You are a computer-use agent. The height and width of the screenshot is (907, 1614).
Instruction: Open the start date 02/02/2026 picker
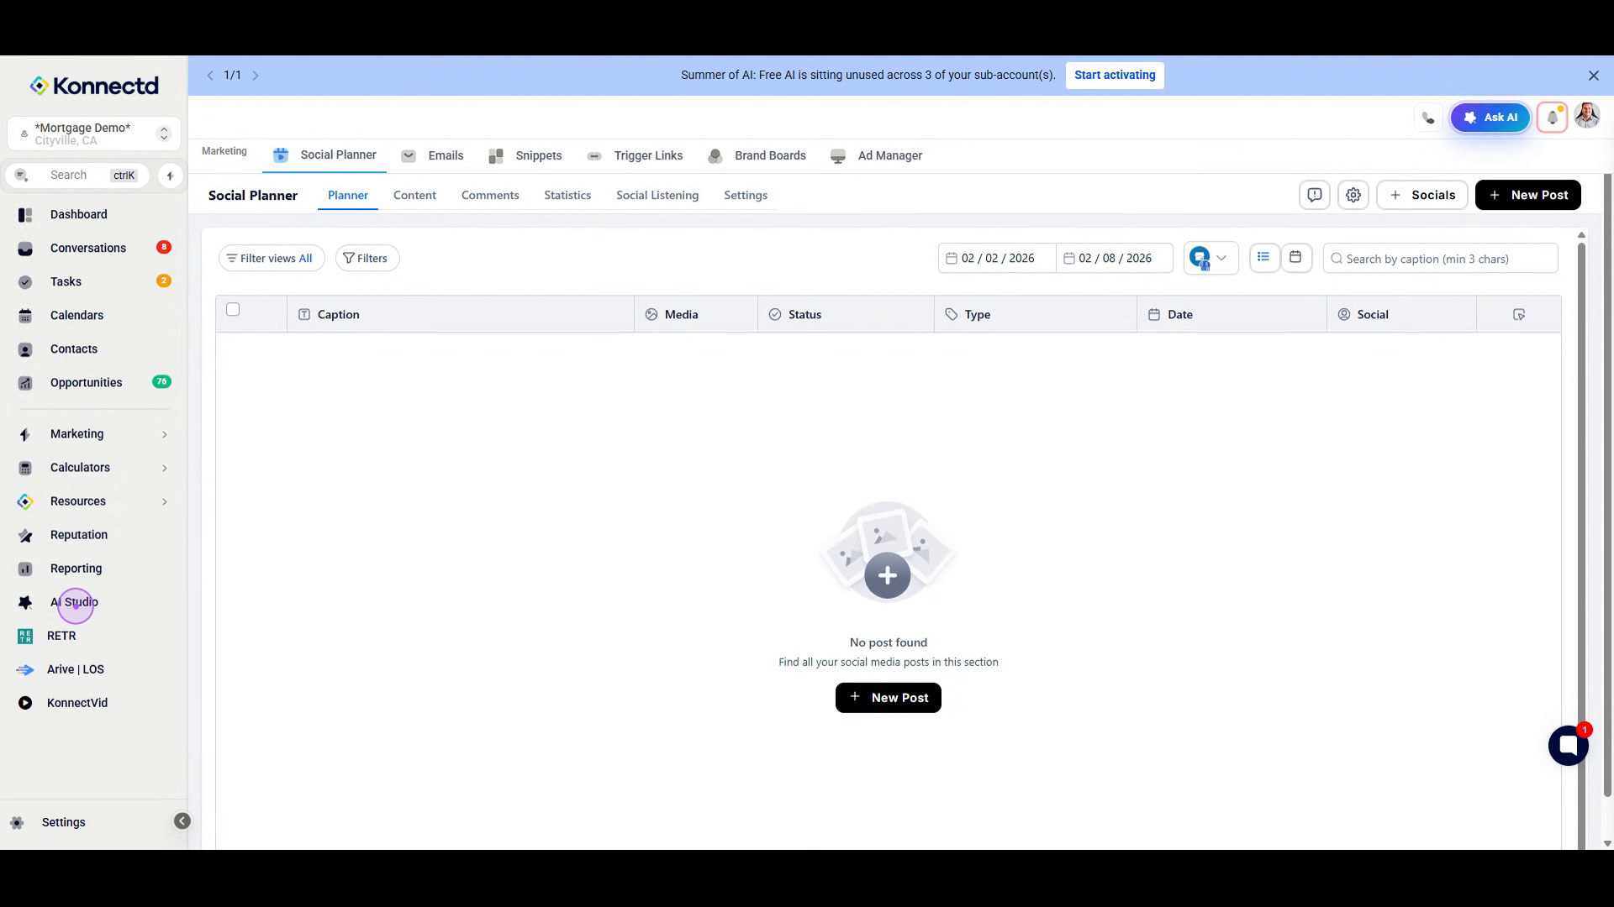pyautogui.click(x=997, y=258)
